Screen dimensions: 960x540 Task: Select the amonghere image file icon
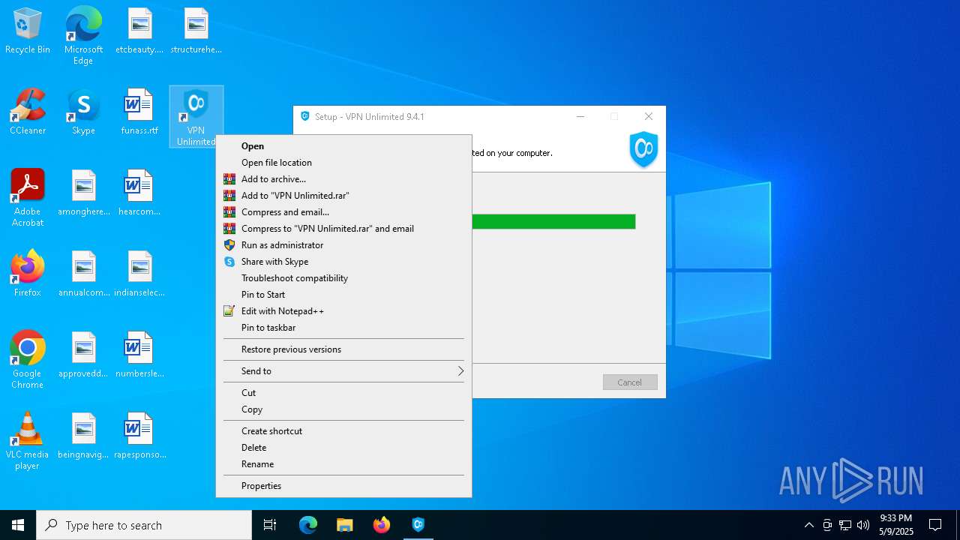[83, 193]
